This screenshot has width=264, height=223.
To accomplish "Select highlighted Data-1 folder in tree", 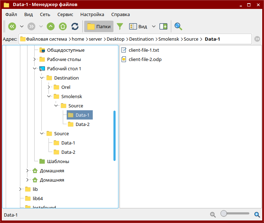I will click(x=80, y=115).
